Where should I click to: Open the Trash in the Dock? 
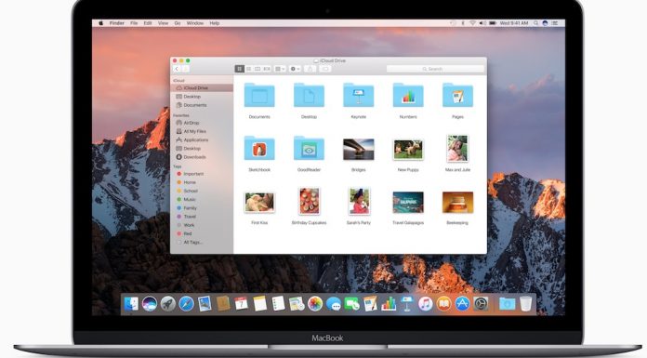coord(526,304)
